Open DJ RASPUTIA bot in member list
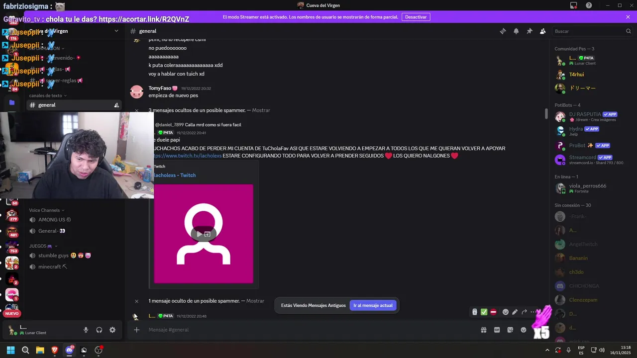637x358 pixels. coord(593,116)
